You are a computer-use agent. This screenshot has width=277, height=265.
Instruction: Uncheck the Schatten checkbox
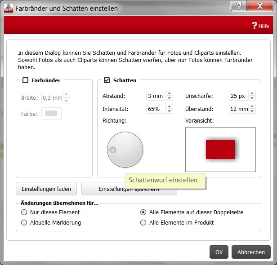tap(107, 80)
